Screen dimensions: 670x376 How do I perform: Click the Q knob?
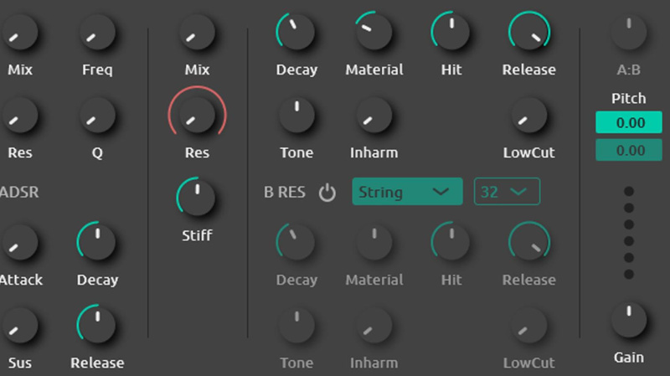97,115
